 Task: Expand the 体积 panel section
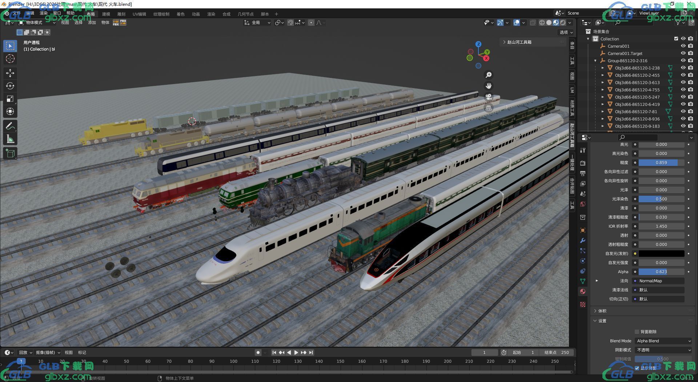[602, 311]
